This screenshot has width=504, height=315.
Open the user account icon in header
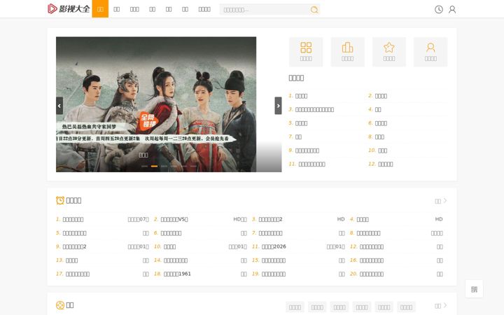(x=452, y=9)
